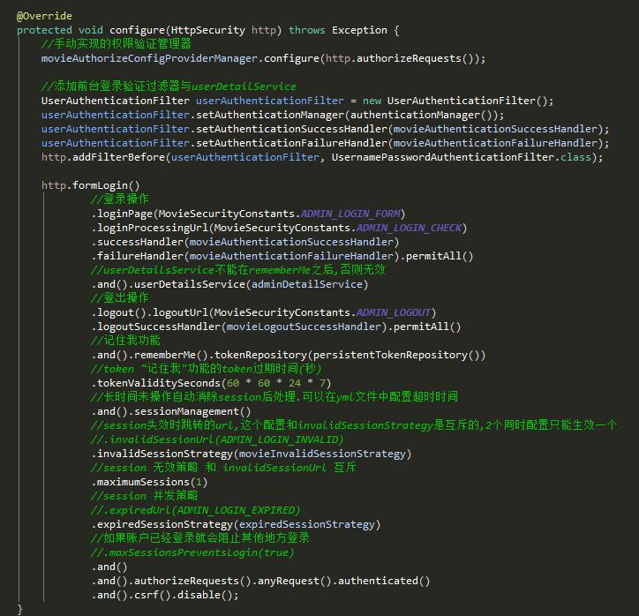Click authenticationManager() argument
Image resolution: width=639 pixels, height=616 pixels.
coord(424,115)
